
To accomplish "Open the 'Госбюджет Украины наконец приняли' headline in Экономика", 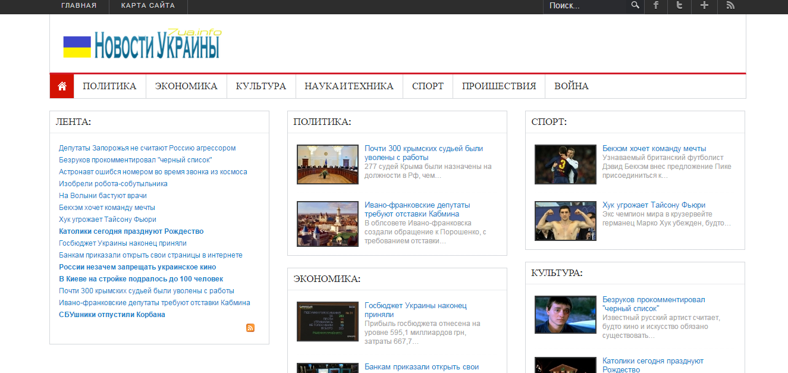I will click(x=415, y=309).
